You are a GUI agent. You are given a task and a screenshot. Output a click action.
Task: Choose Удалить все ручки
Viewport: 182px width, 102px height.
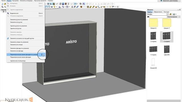point(26,28)
